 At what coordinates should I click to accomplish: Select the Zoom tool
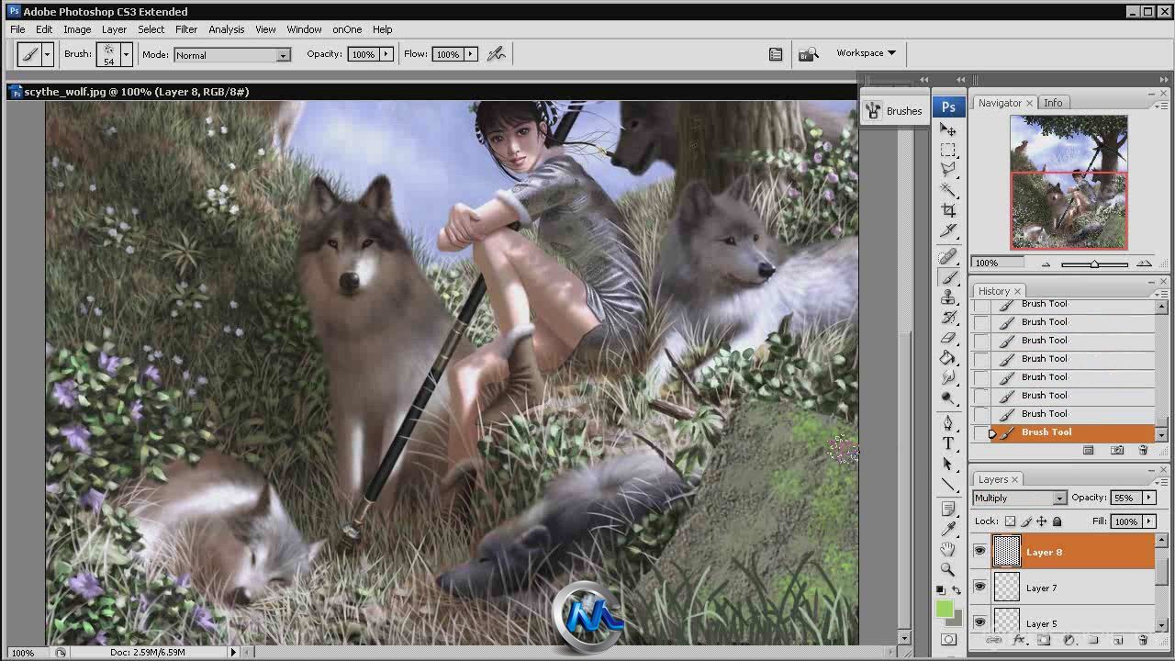(x=948, y=569)
